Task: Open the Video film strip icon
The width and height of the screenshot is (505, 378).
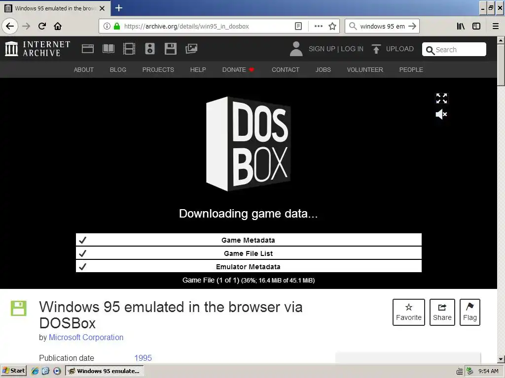Action: (129, 49)
